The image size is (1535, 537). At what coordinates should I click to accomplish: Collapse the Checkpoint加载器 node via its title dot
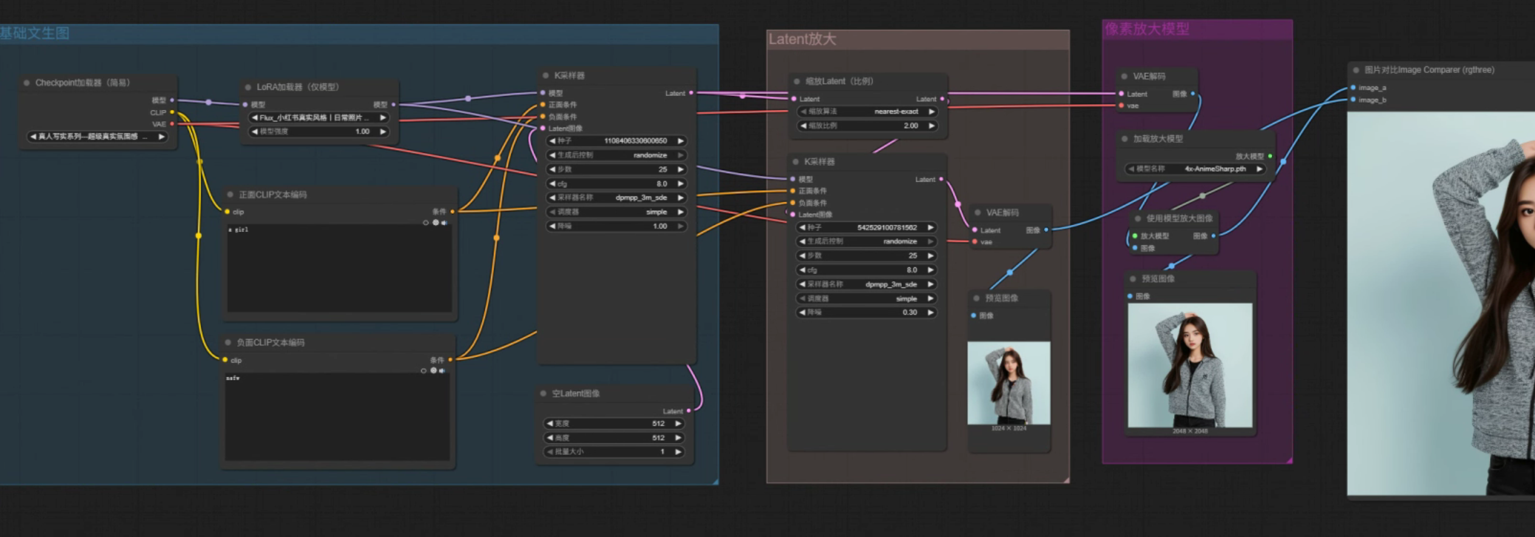point(27,83)
